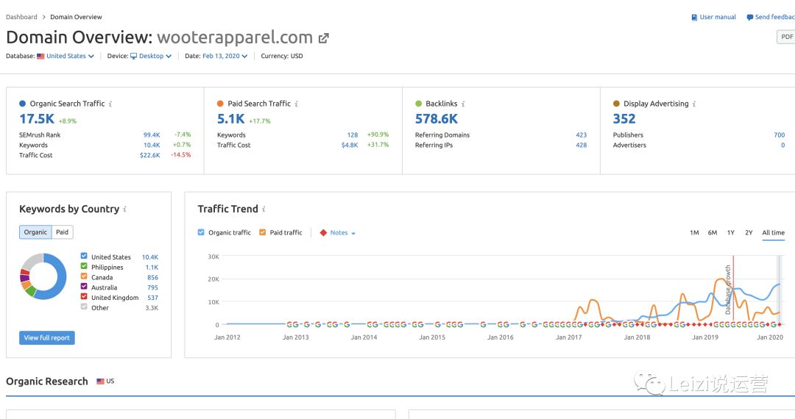Click the Send feedback speech bubble icon

(750, 17)
